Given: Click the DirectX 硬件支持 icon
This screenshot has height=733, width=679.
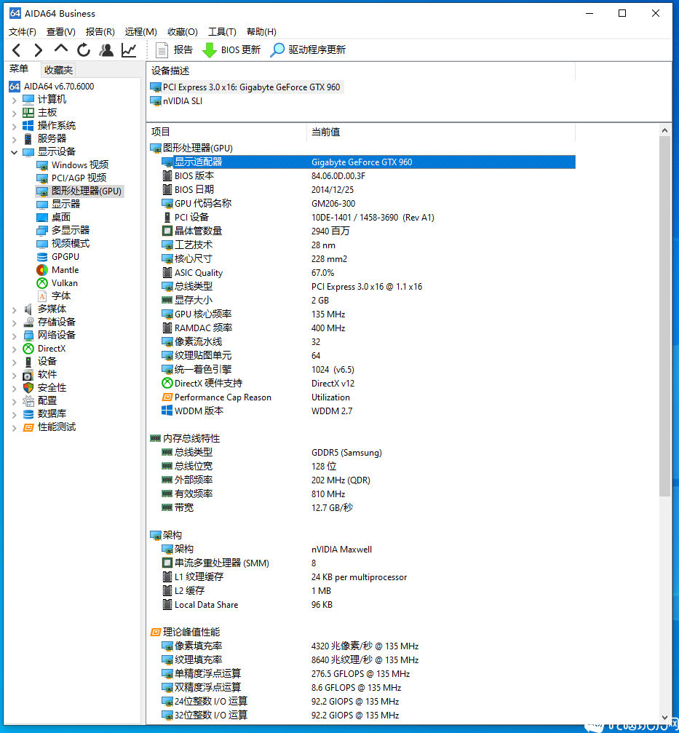Looking at the screenshot, I should click(167, 384).
